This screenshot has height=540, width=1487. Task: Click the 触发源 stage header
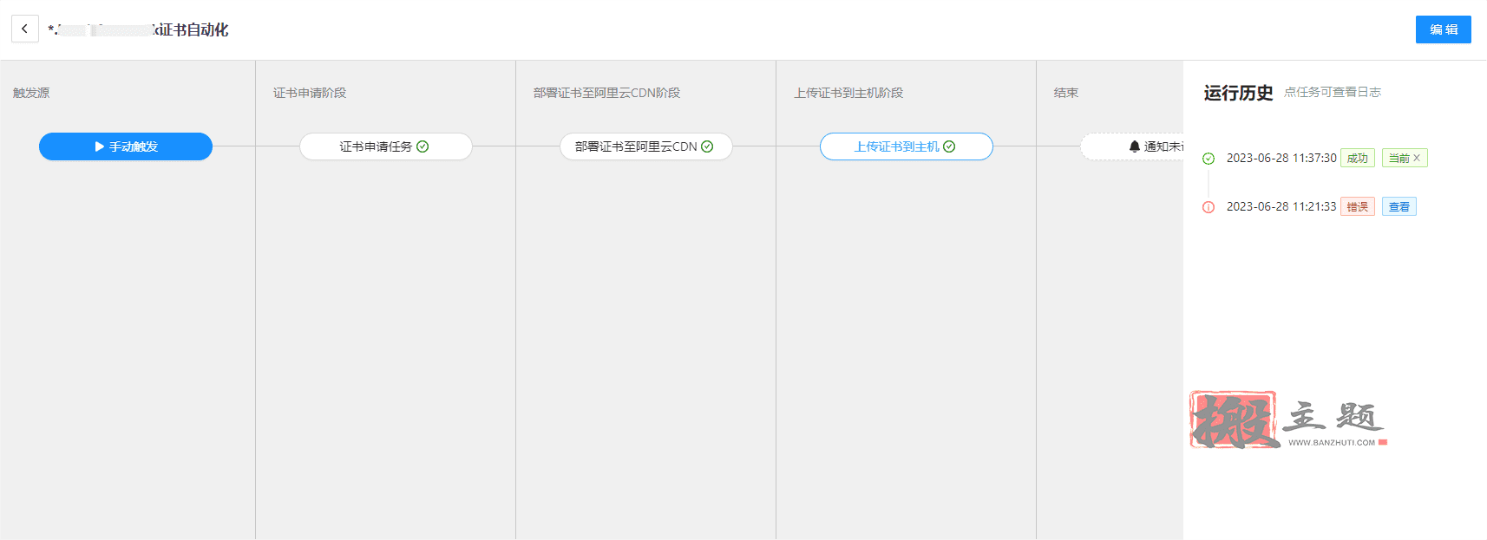(x=31, y=93)
